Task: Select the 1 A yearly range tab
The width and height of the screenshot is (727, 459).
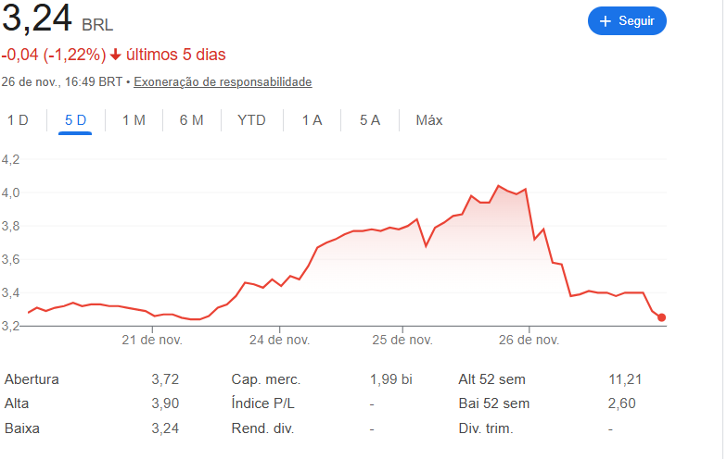Action: (x=312, y=120)
